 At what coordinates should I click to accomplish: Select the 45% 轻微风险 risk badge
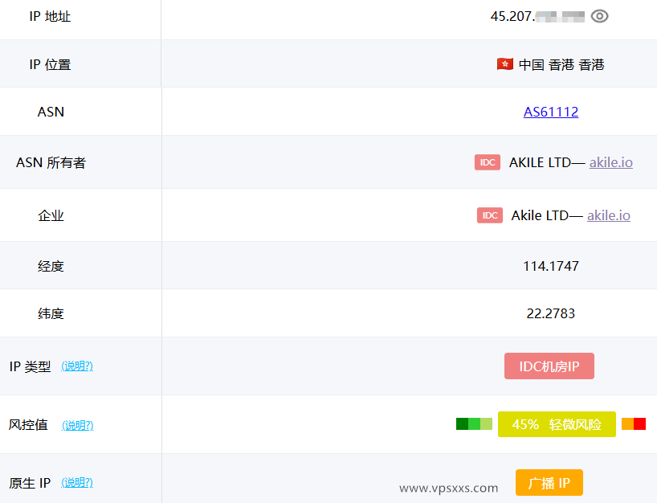coord(557,423)
